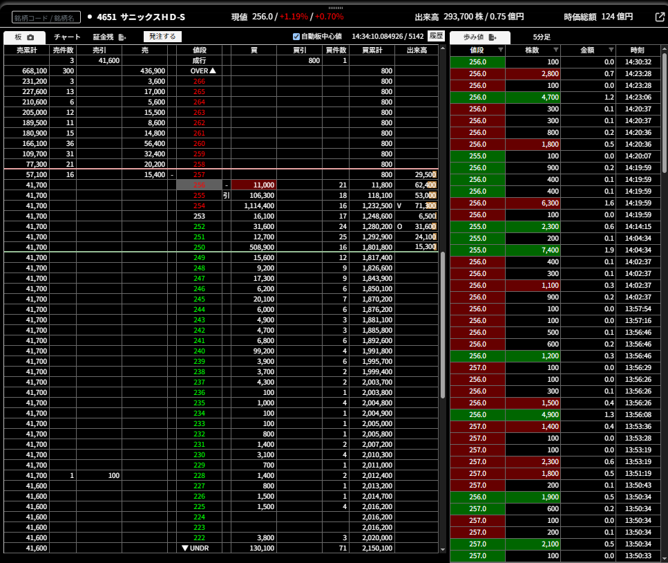Click the export icon beside 証金残

[122, 37]
